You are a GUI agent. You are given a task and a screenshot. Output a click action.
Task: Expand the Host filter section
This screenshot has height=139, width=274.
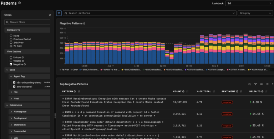pyautogui.click(x=29, y=98)
